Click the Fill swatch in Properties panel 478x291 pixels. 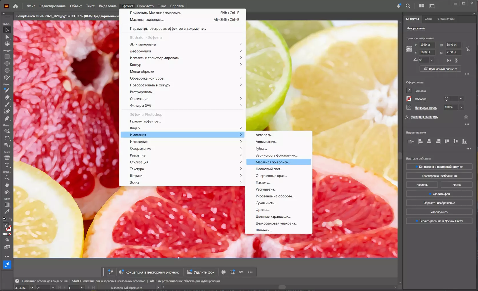tap(409, 90)
